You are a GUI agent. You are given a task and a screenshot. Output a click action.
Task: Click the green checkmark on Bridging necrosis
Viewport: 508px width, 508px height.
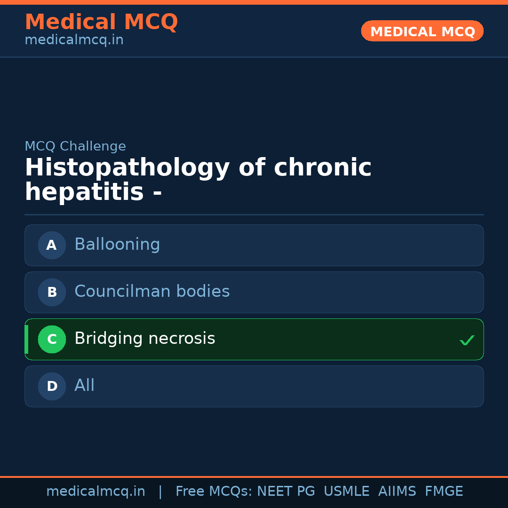(x=467, y=340)
